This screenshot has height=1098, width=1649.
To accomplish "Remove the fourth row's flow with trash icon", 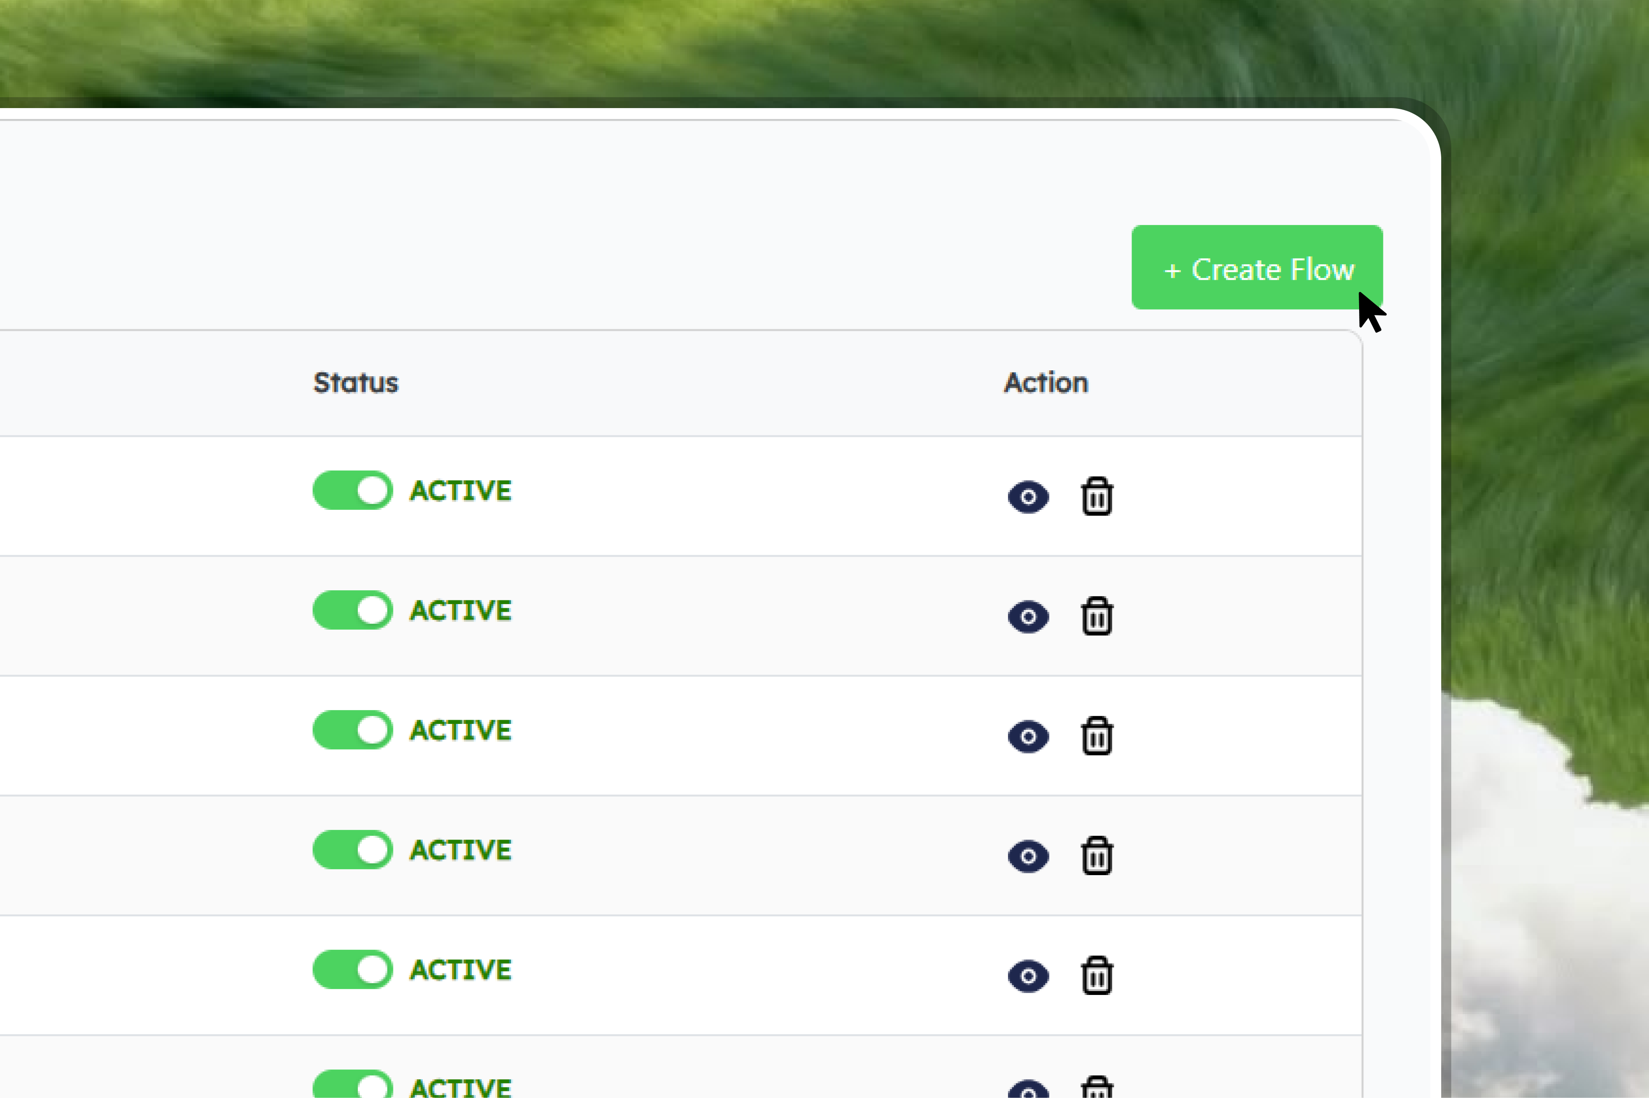I will click(x=1096, y=856).
